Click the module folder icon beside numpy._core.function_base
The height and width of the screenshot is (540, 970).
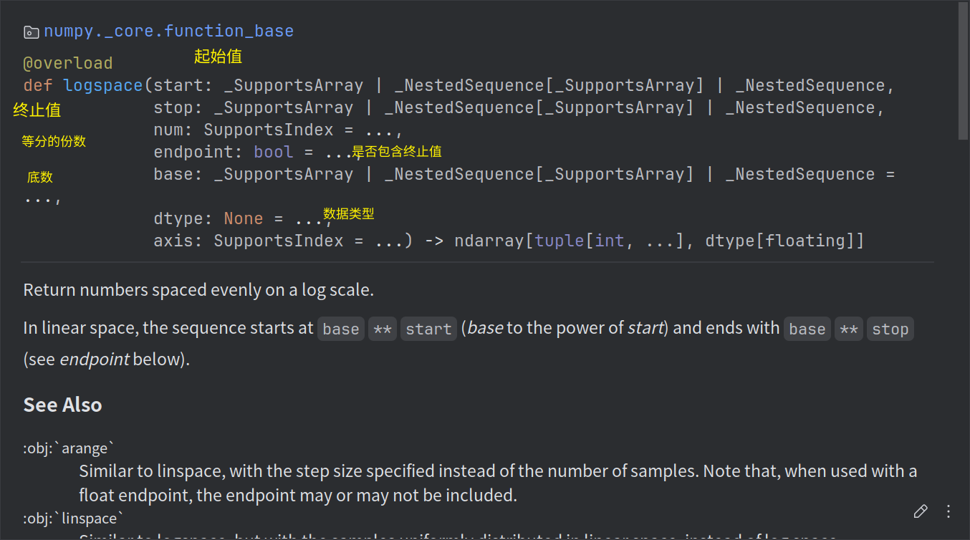point(32,32)
